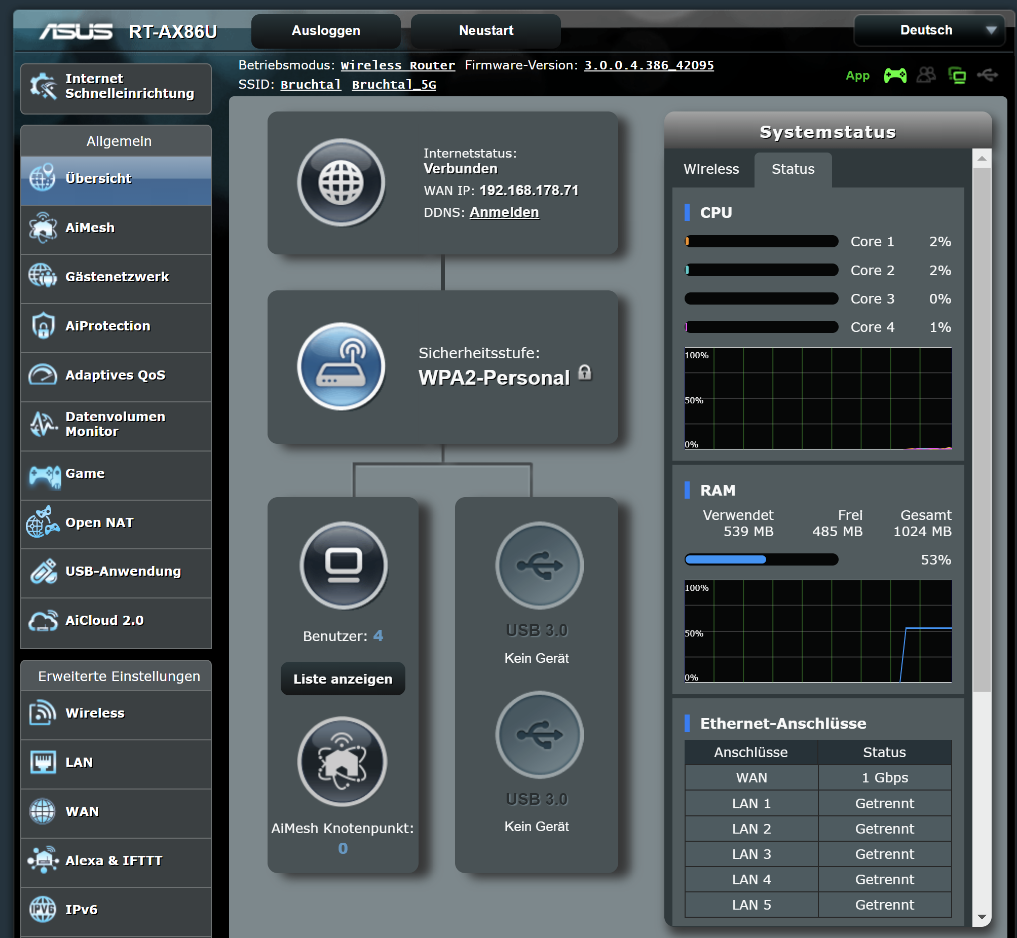Open the Internet globe status icon
Screen dimensions: 1017x938
341,182
